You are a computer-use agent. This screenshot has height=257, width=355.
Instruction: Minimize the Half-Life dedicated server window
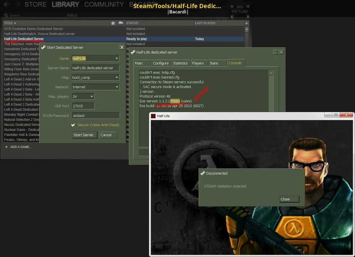click(x=275, y=52)
